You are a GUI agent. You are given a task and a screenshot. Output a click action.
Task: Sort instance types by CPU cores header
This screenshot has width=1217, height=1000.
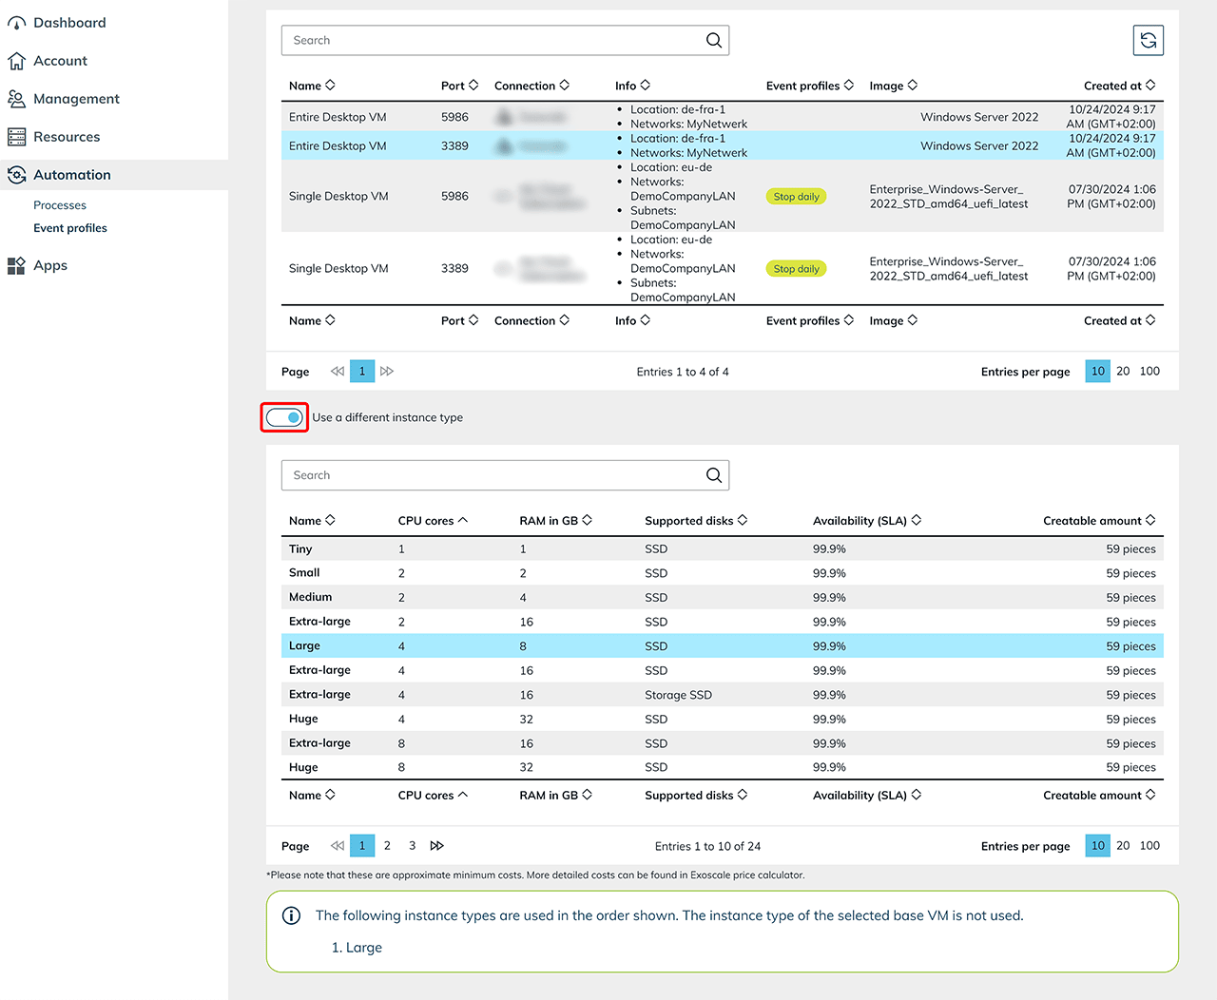[433, 521]
